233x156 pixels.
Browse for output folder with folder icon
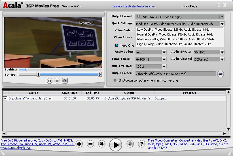click(220, 74)
